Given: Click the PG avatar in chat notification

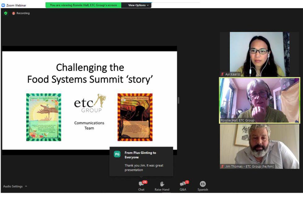Looking at the screenshot, I should [117, 154].
